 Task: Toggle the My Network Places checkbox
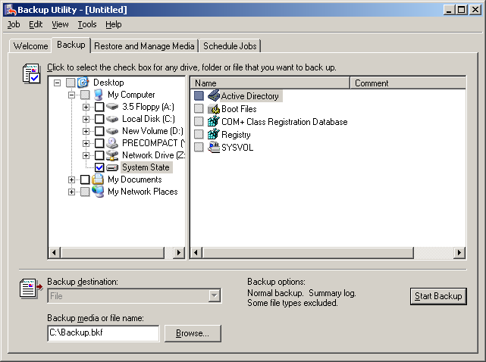click(x=85, y=192)
